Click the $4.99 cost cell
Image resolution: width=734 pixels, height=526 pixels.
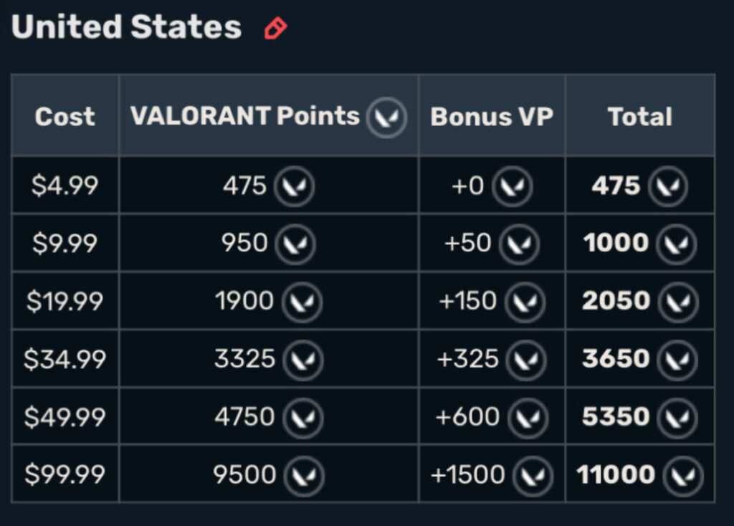(x=65, y=186)
